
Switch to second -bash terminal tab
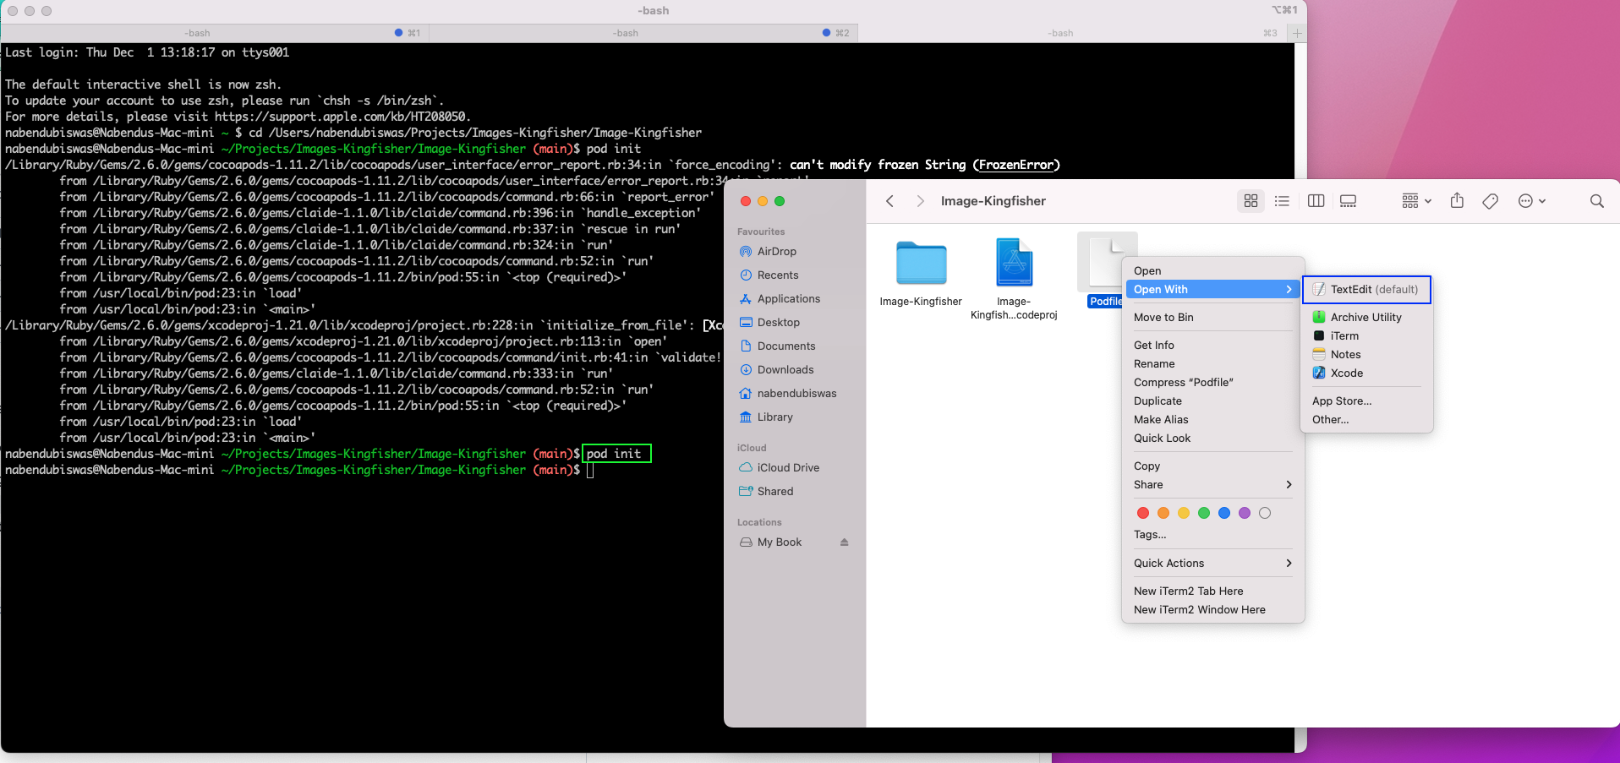click(x=643, y=33)
